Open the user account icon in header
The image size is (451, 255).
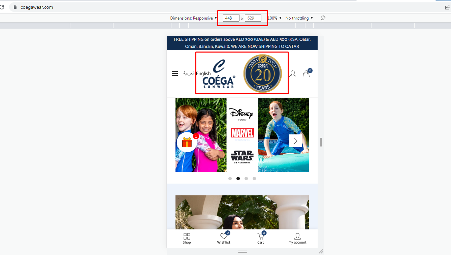click(293, 74)
